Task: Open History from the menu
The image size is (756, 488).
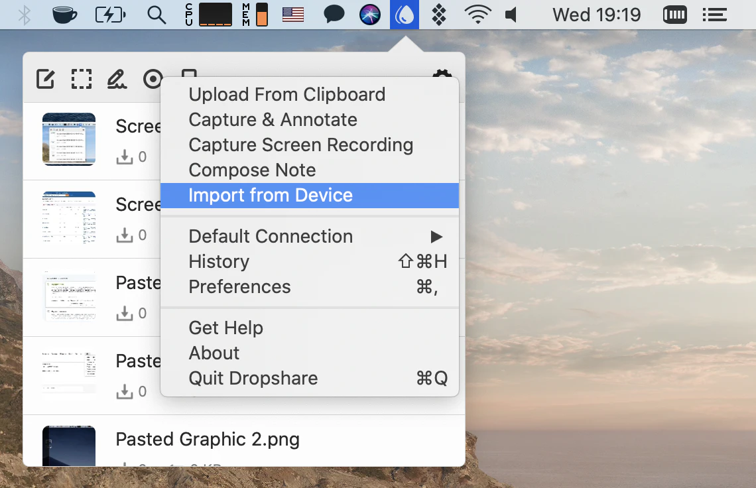Action: [310, 261]
